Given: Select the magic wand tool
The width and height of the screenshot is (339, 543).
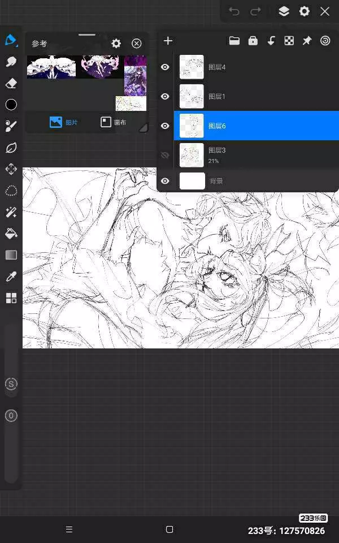Looking at the screenshot, I should 11,212.
